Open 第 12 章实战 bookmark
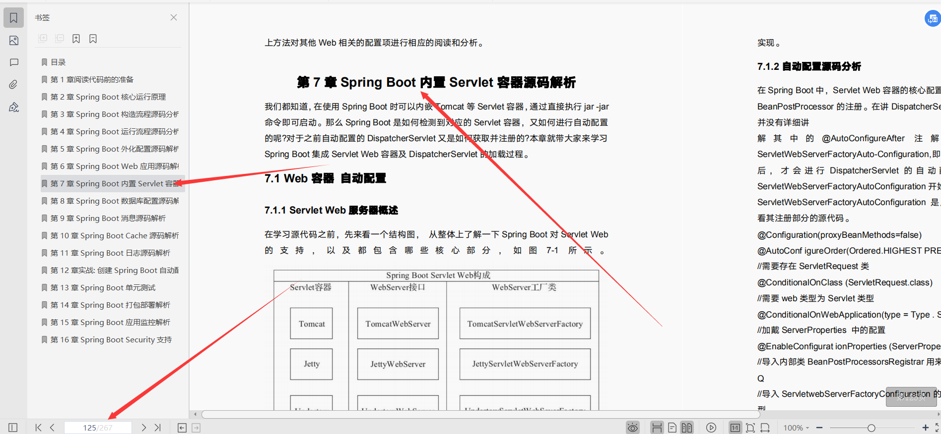The width and height of the screenshot is (941, 434). click(x=115, y=270)
